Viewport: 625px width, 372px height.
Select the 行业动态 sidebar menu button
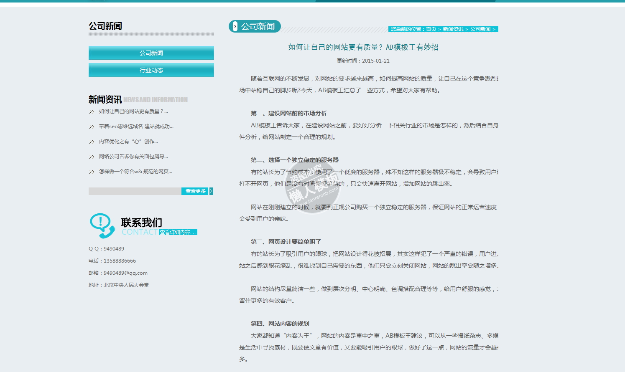click(x=151, y=70)
